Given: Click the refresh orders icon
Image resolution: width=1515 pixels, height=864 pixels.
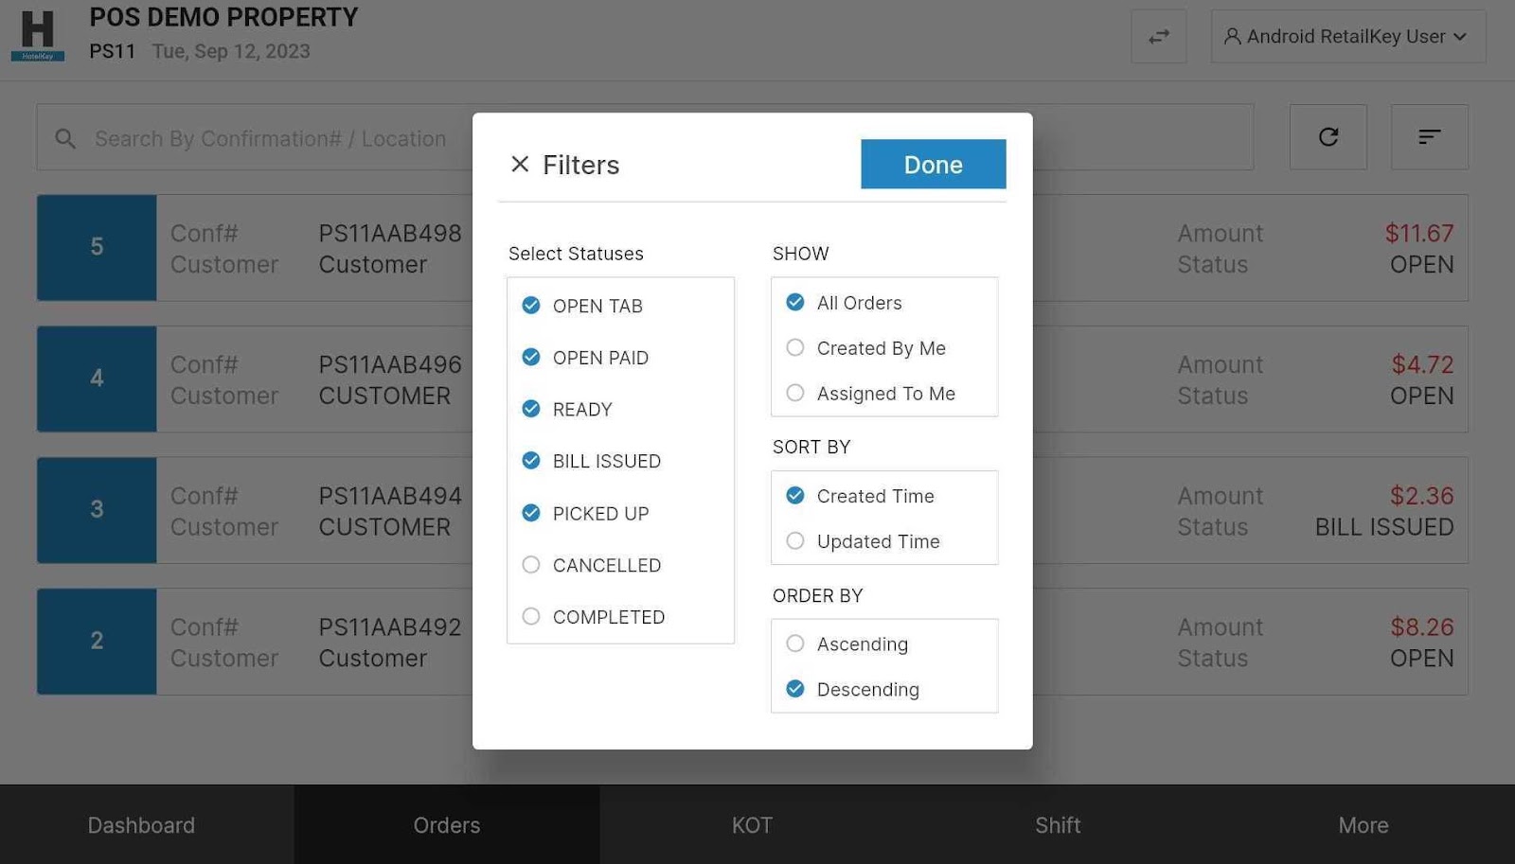Looking at the screenshot, I should click(x=1328, y=137).
